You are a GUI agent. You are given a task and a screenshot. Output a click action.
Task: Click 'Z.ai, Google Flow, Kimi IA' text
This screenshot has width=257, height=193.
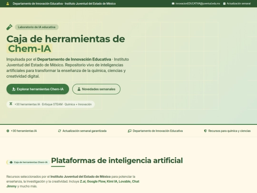click(x=99, y=182)
